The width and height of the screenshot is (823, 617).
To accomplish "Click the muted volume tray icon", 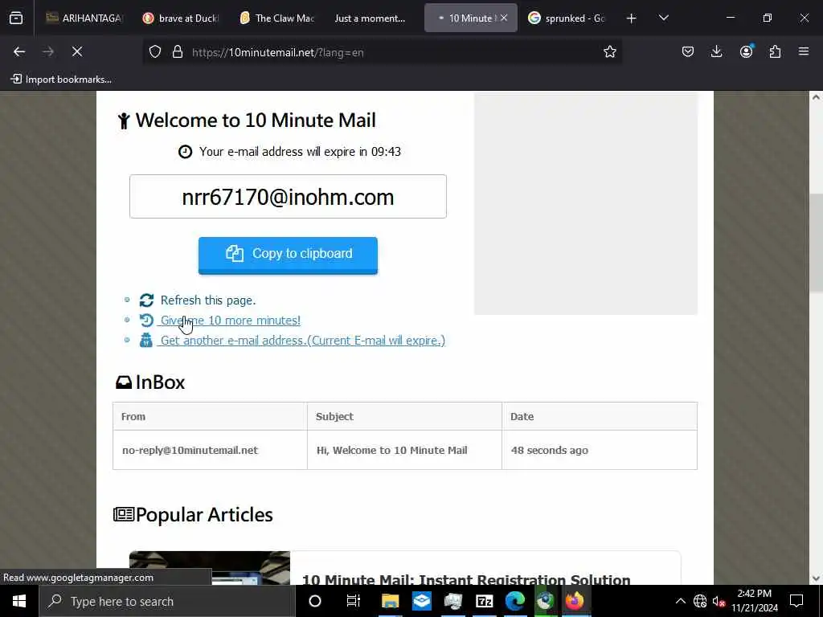I will (x=719, y=601).
